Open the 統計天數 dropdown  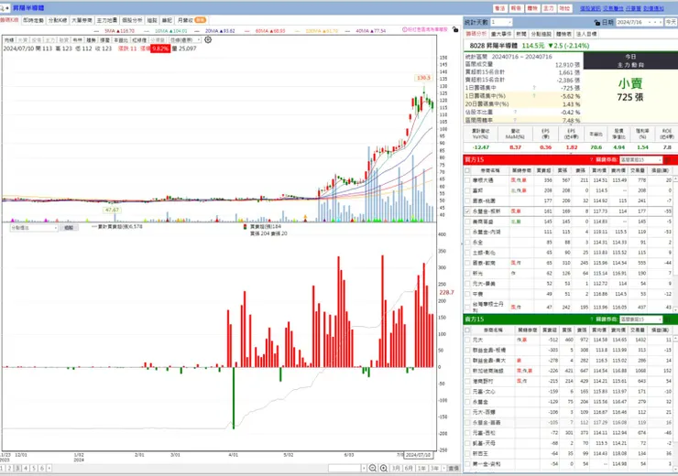coord(501,22)
